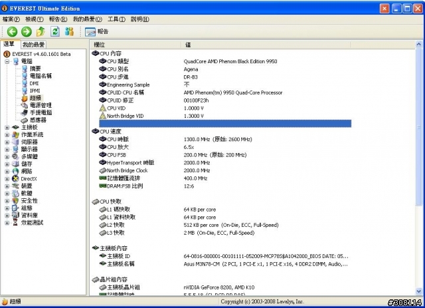This screenshot has height=308, width=425.
Task: Collapse the 電腦 tree node
Action: 7,61
